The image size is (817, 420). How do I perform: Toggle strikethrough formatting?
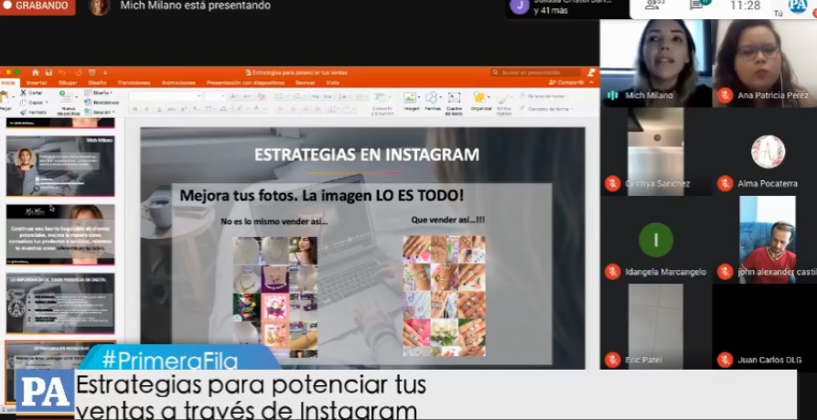171,109
